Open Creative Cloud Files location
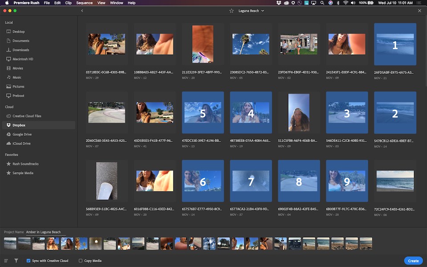 tap(27, 116)
